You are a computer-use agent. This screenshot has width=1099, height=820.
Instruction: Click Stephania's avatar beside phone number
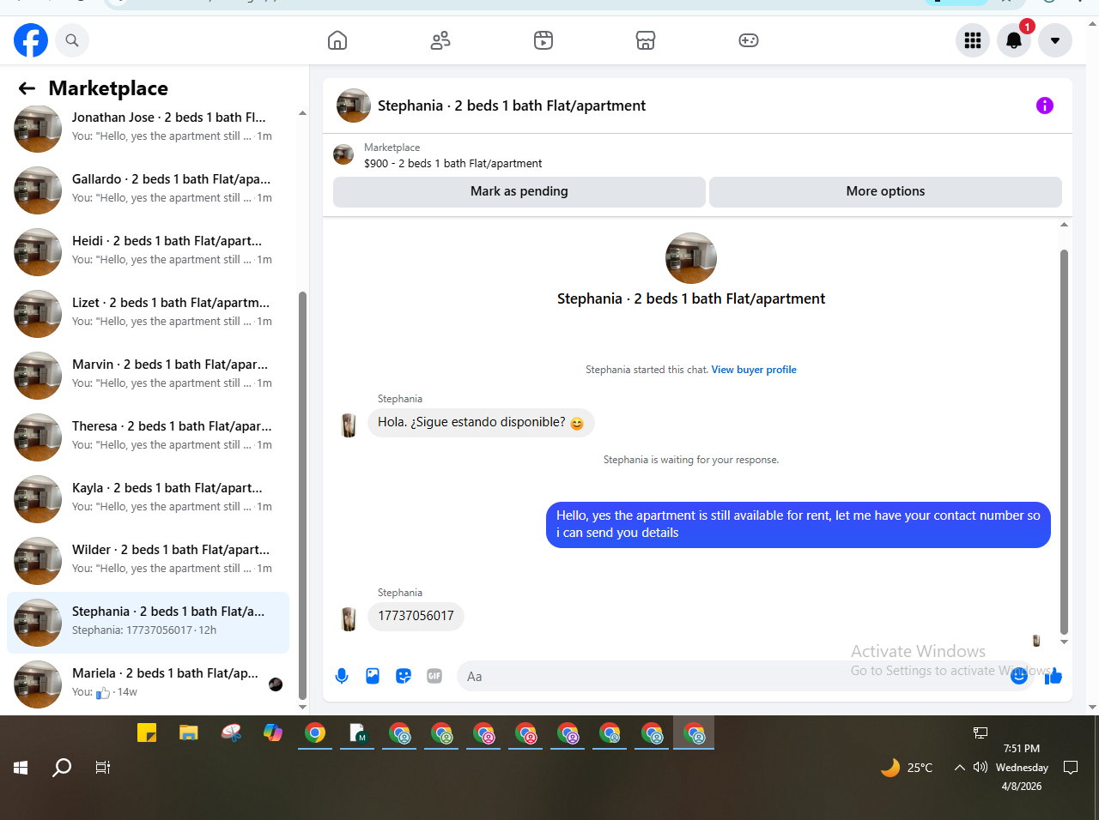349,618
